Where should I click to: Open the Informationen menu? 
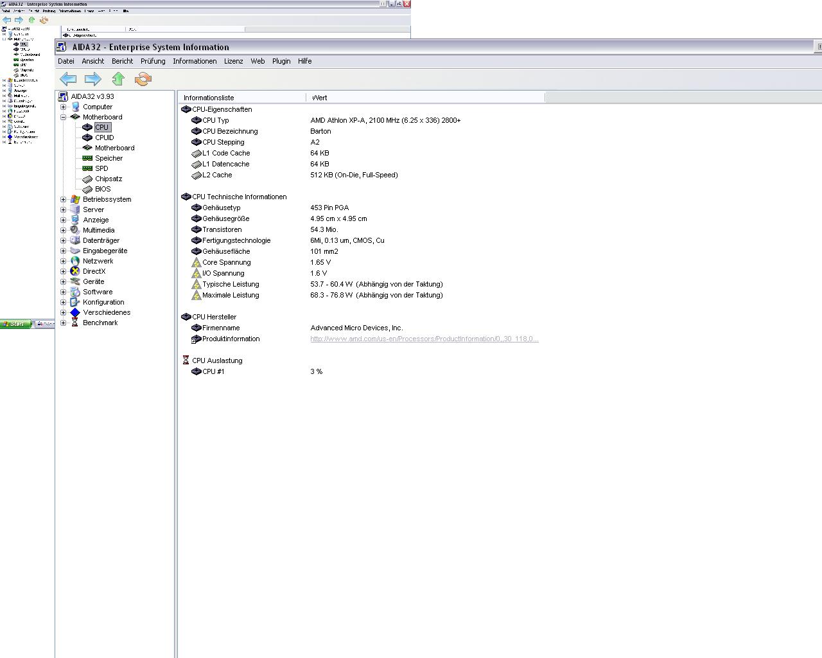(x=195, y=61)
